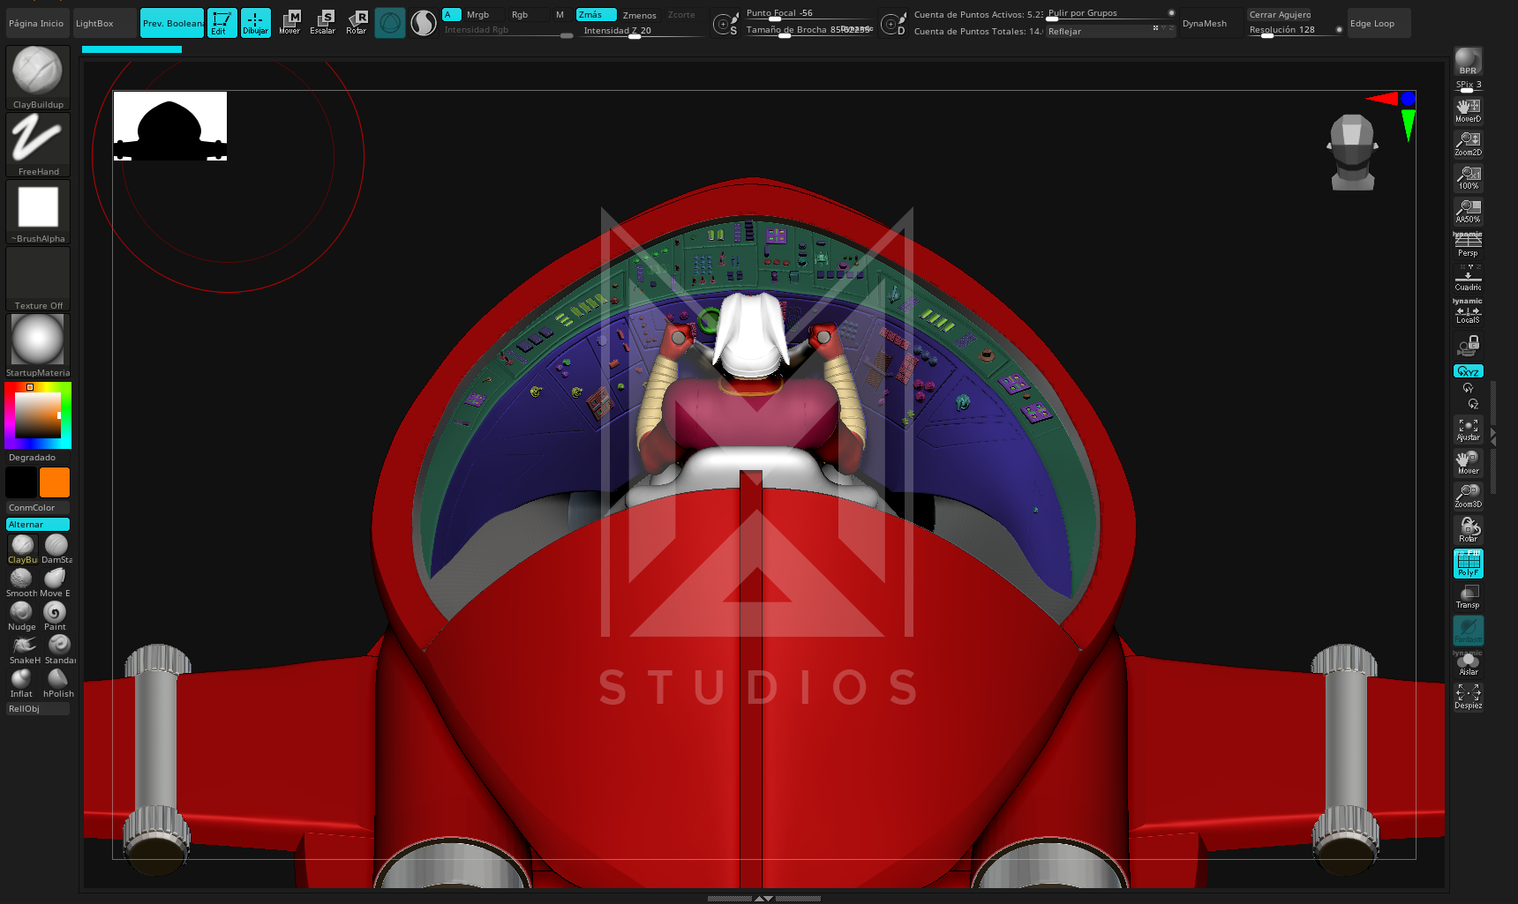Click the Ajustar frame icon
The height and width of the screenshot is (904, 1518).
(1468, 429)
